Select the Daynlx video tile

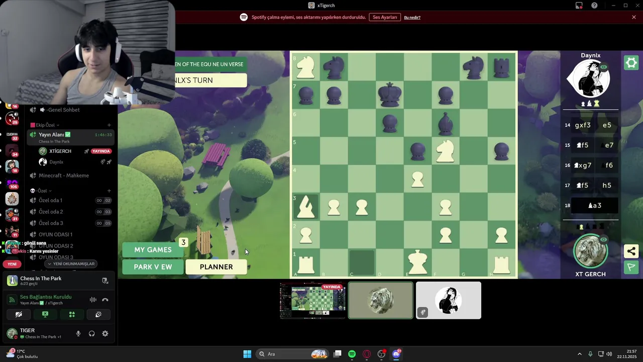coord(449,300)
